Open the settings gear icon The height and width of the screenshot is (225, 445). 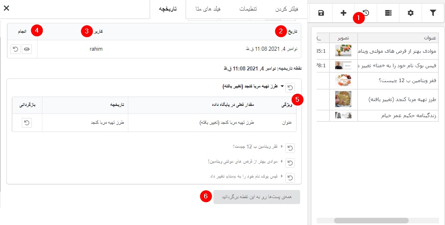point(411,13)
